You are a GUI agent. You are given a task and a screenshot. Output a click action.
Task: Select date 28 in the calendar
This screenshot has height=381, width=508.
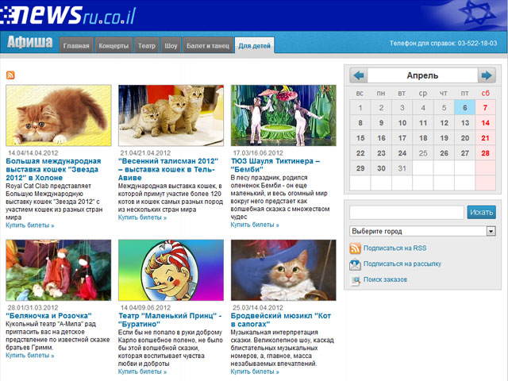click(485, 153)
